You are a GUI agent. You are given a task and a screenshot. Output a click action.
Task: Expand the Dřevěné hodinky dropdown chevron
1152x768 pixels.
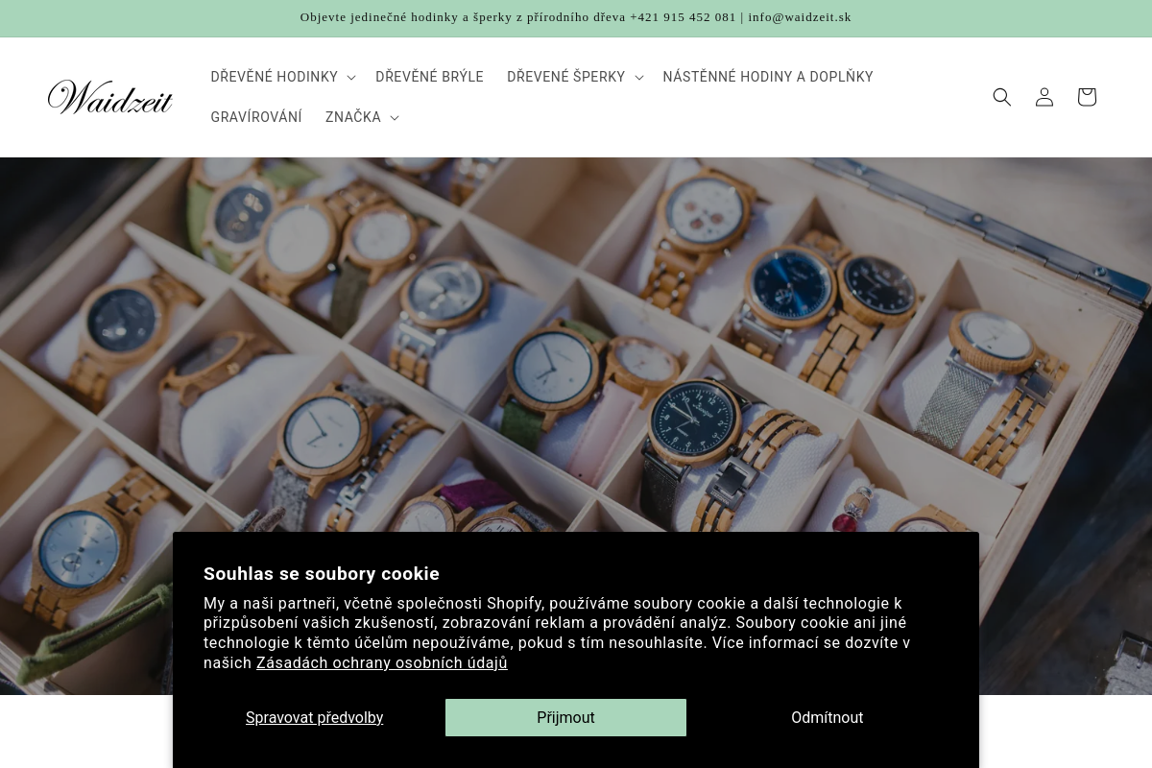click(x=350, y=77)
